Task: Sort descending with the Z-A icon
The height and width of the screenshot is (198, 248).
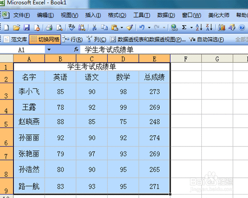Action: point(209,27)
